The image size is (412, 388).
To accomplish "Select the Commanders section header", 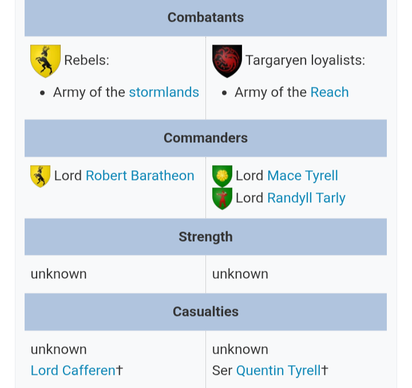I will pyautogui.click(x=206, y=138).
